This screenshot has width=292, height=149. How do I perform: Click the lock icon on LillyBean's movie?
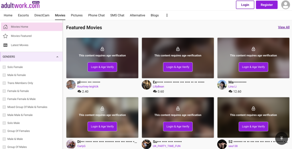[x=178, y=49]
